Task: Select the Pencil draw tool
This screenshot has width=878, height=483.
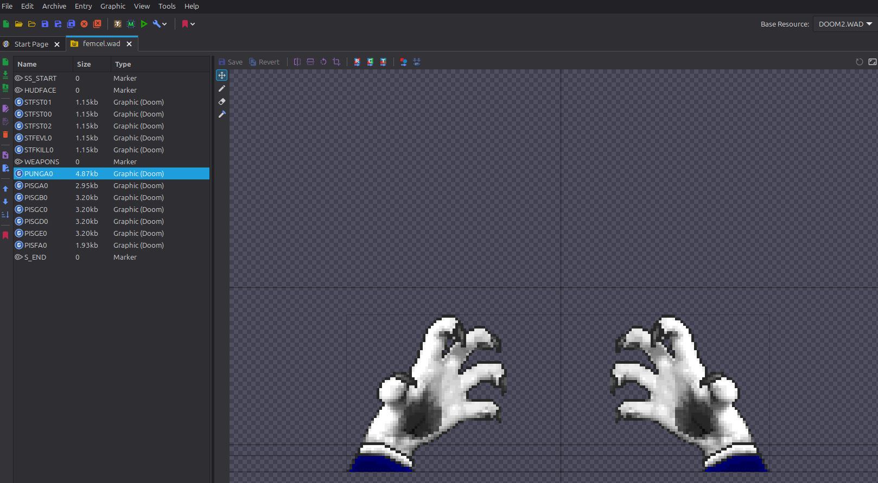Action: pyautogui.click(x=222, y=88)
